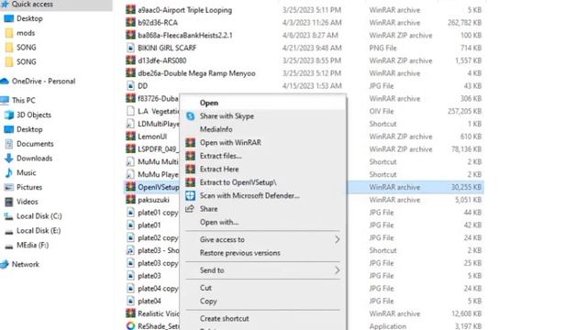This screenshot has height=330, width=587.
Task: Select Copy in the context menu
Action: pos(208,302)
